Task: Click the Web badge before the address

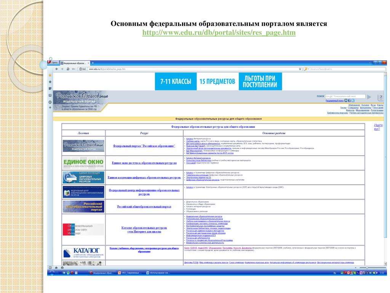Action: click(x=83, y=69)
